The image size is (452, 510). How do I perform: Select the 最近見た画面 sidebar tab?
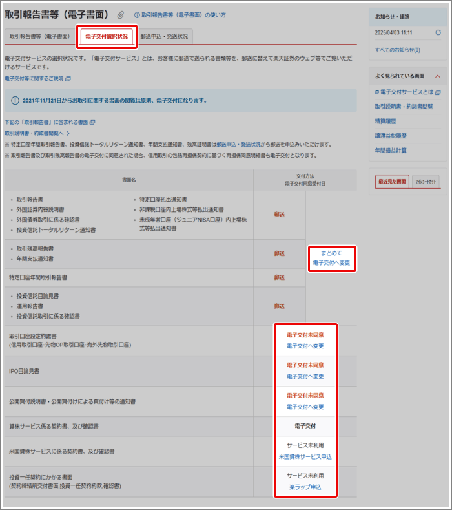coord(392,182)
